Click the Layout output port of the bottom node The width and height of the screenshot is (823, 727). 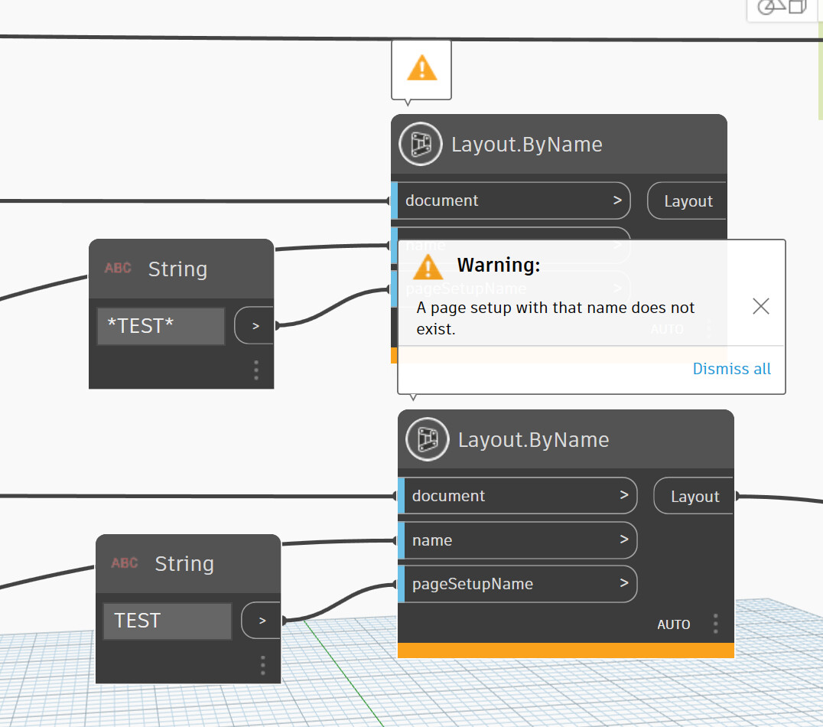tap(694, 496)
